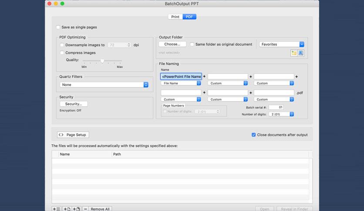364x211 pixels.
Task: Click Remove All files button
Action: (x=100, y=209)
